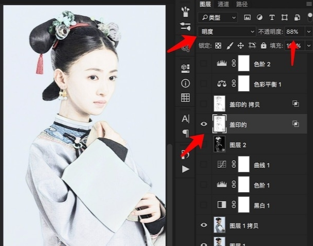The width and height of the screenshot is (313, 246).
Task: Click the 黑白 1 black-white adjustment icon
Action: [x=222, y=205]
